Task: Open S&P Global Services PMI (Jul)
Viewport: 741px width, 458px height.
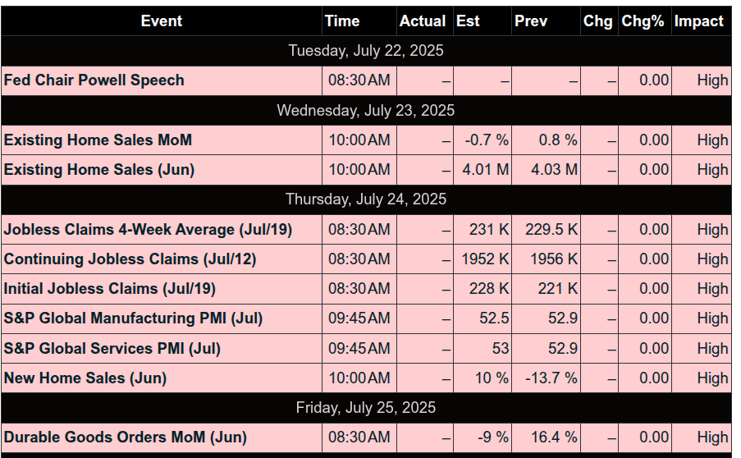Action: 112,349
